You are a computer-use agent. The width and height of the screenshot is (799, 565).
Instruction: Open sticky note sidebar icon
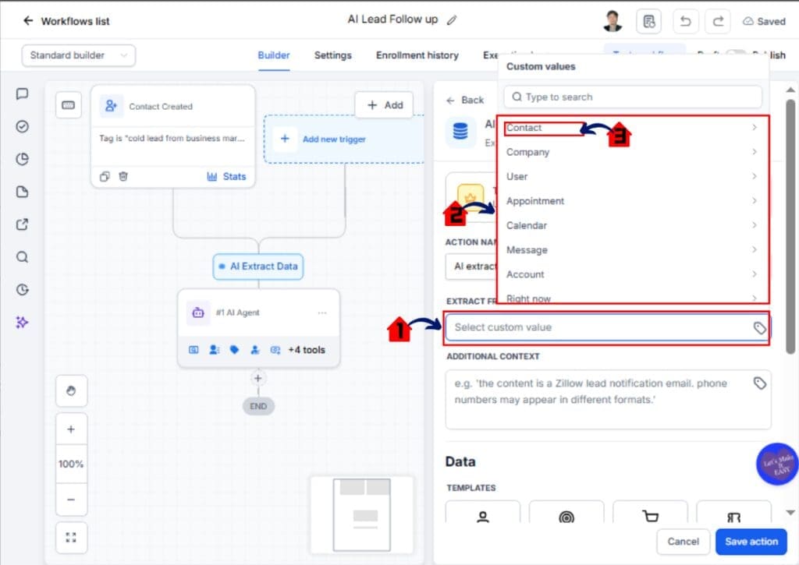coord(22,192)
